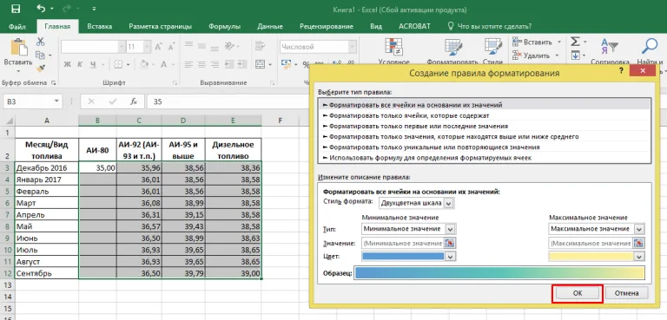Select 'Форматировать только ячейки, которые содержат'
667x320 pixels.
(x=485, y=115)
